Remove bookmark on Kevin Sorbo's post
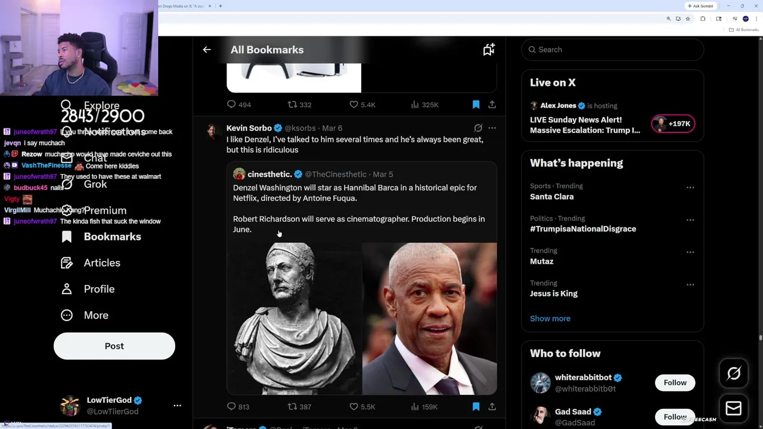 pos(476,406)
